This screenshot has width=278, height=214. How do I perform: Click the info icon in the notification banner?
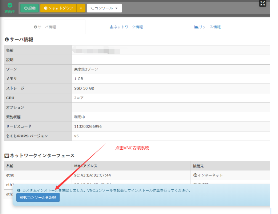(x=19, y=190)
